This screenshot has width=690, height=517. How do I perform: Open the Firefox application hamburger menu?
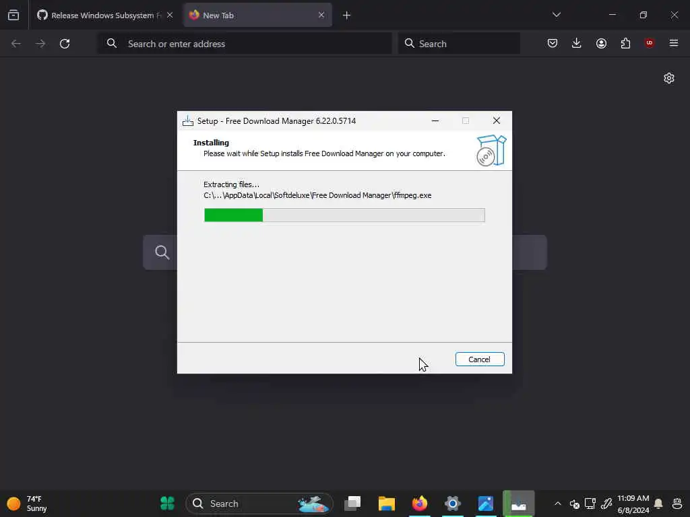tap(674, 43)
